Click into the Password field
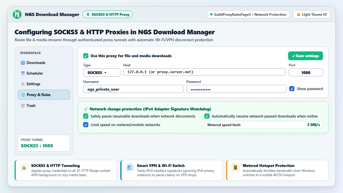Screen dimensions: 343x193 pos(236,89)
